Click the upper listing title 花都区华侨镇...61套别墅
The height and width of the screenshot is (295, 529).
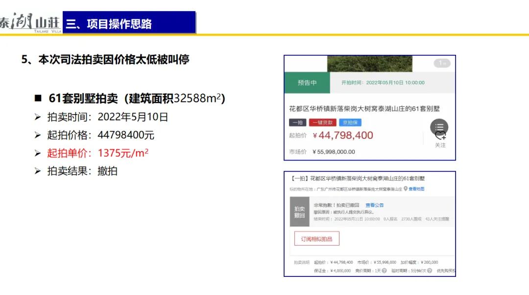pyautogui.click(x=364, y=109)
